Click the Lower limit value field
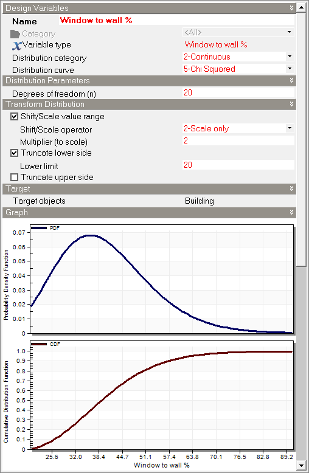Viewport: 309px width, 473px height. coord(238,165)
